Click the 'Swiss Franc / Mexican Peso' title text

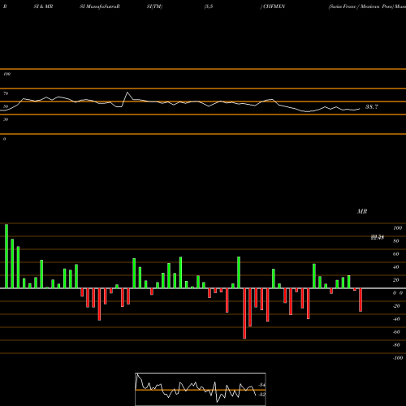(x=361, y=6)
